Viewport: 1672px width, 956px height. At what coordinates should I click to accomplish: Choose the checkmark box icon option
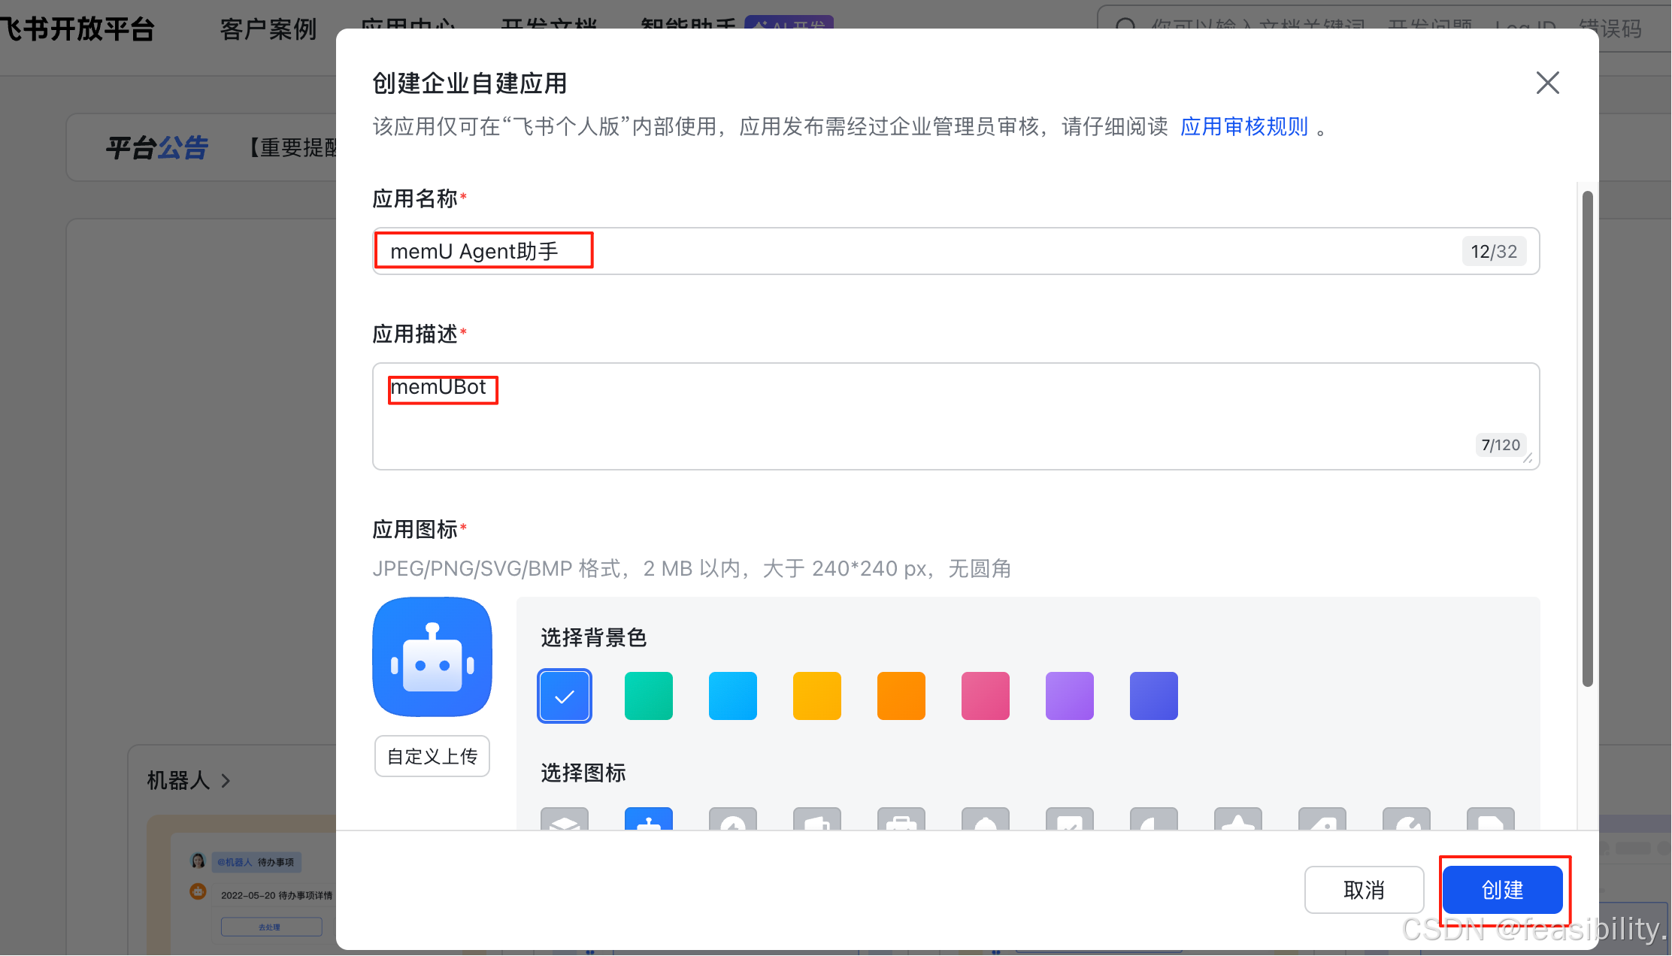[1069, 819]
